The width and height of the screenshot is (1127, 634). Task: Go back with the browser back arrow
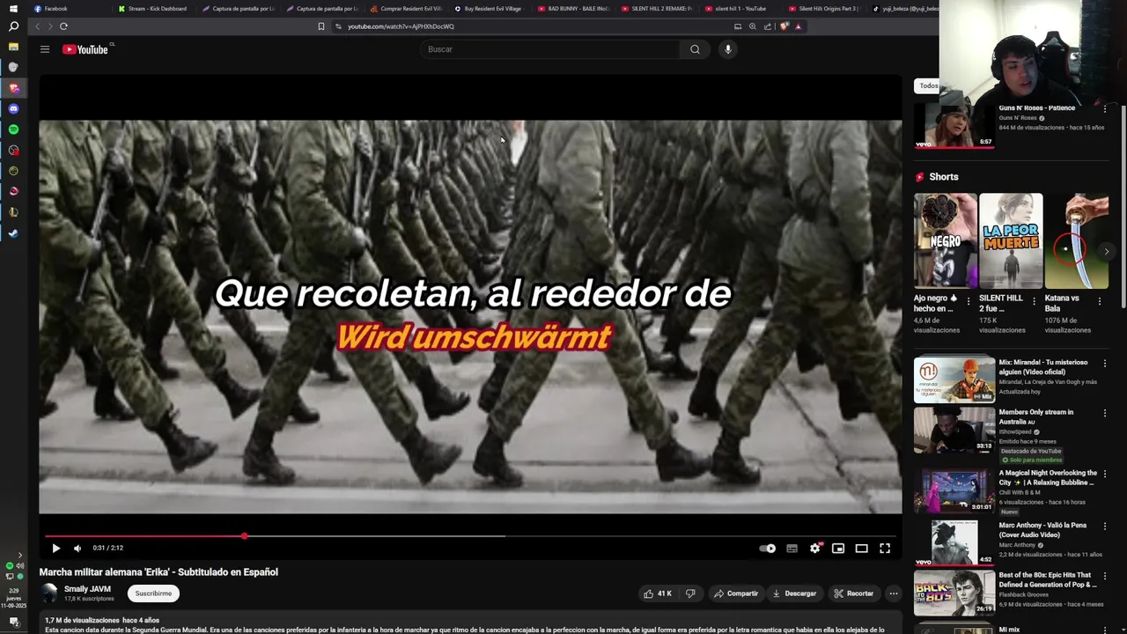37,26
